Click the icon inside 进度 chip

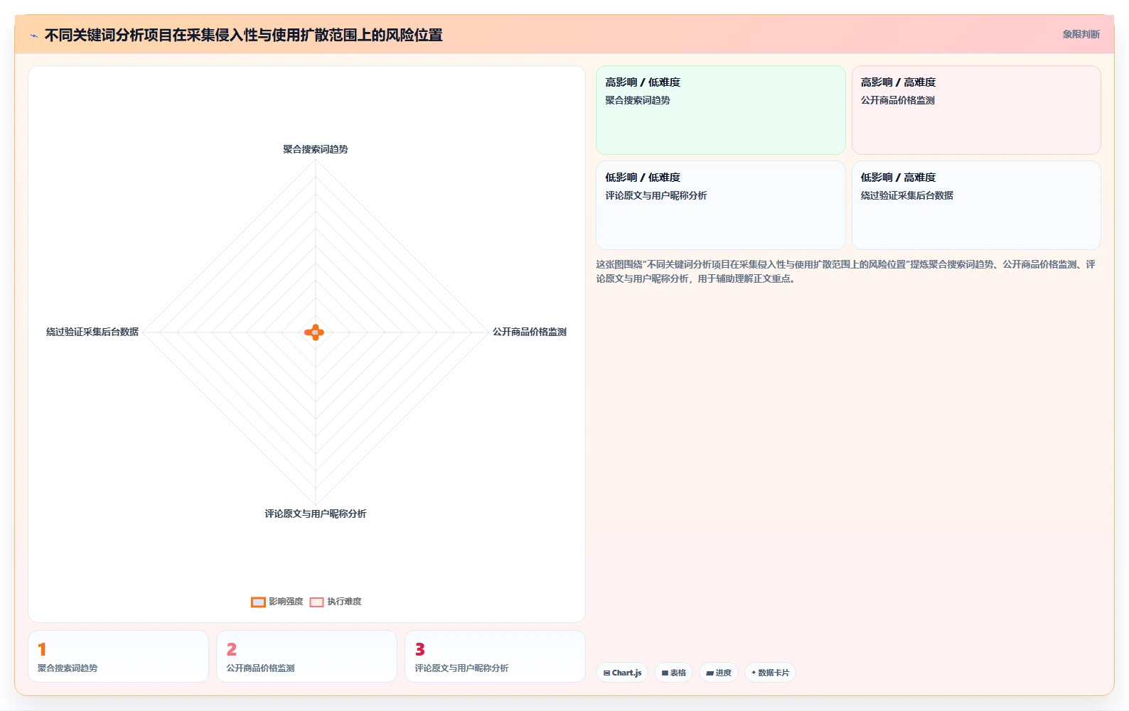tap(710, 673)
